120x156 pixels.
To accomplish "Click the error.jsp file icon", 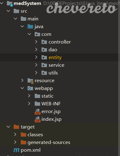I will (x=37, y=112).
